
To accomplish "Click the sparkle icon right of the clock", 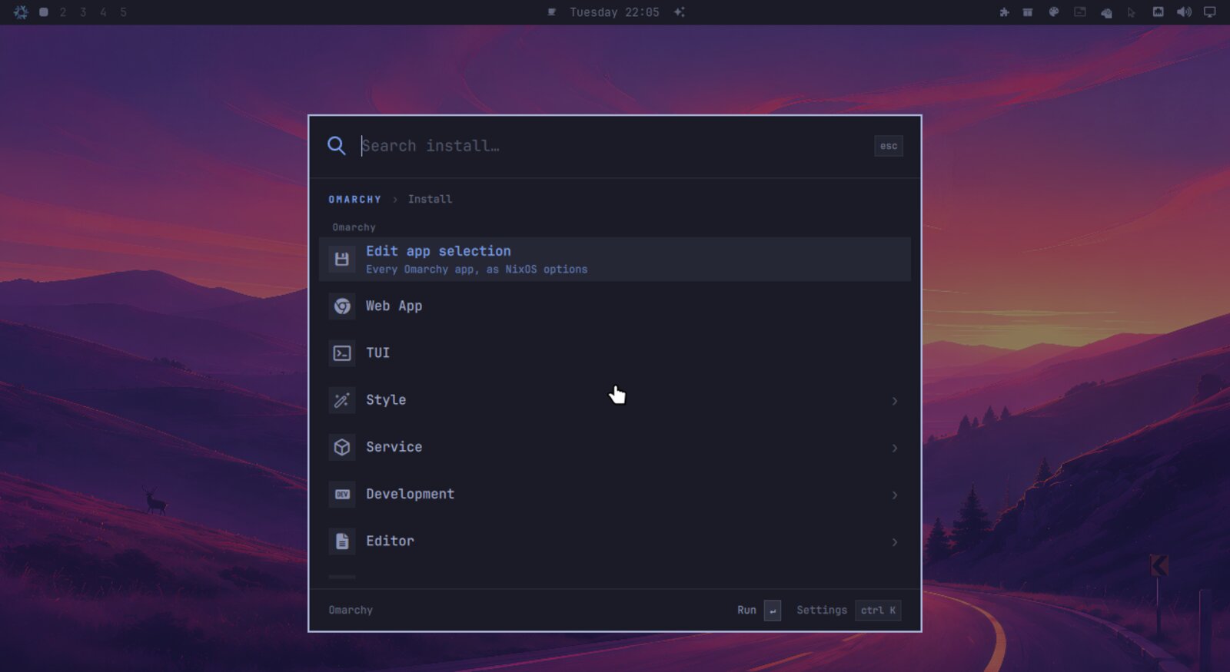I will coord(680,12).
